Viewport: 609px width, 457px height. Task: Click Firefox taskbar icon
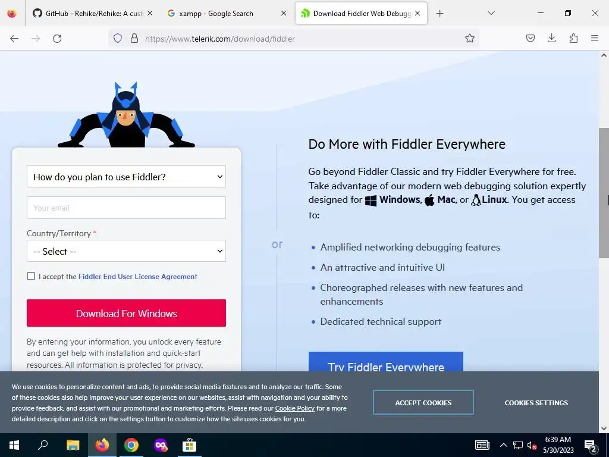[102, 445]
